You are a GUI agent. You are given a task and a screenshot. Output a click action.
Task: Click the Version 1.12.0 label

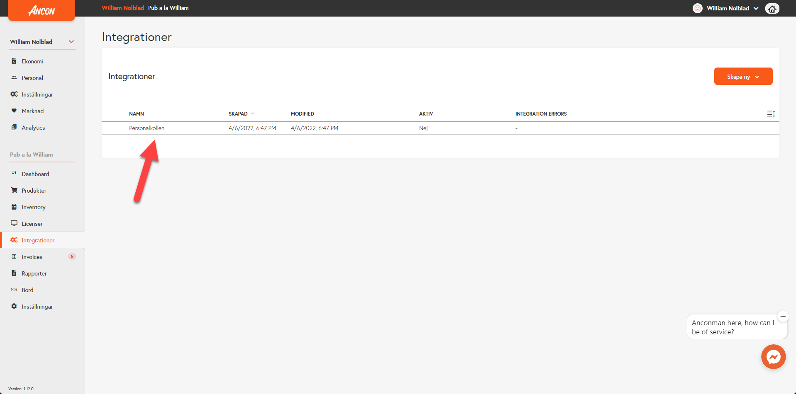(21, 389)
